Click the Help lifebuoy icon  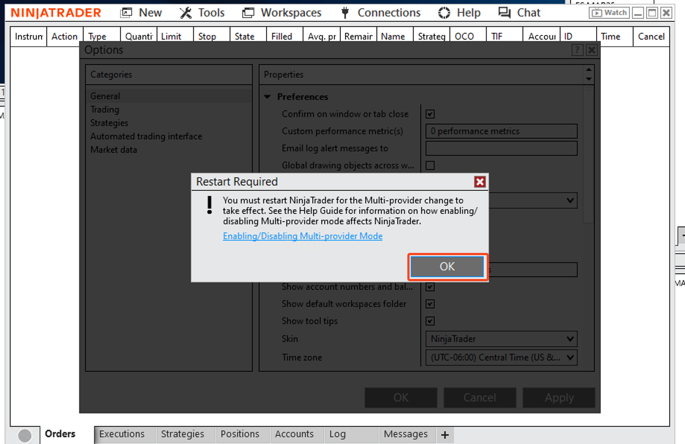pos(444,13)
